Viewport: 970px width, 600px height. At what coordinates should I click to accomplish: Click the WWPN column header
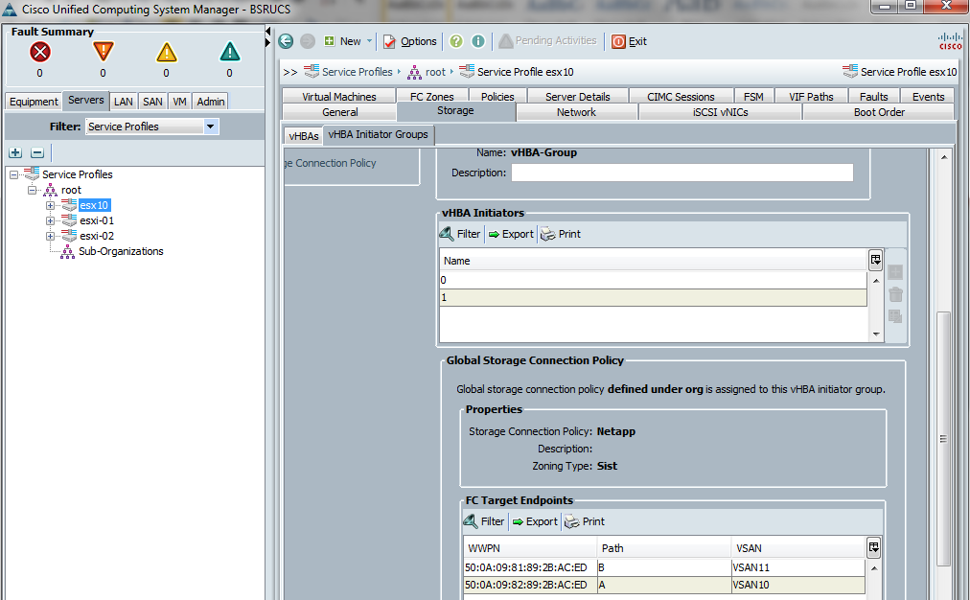click(530, 548)
